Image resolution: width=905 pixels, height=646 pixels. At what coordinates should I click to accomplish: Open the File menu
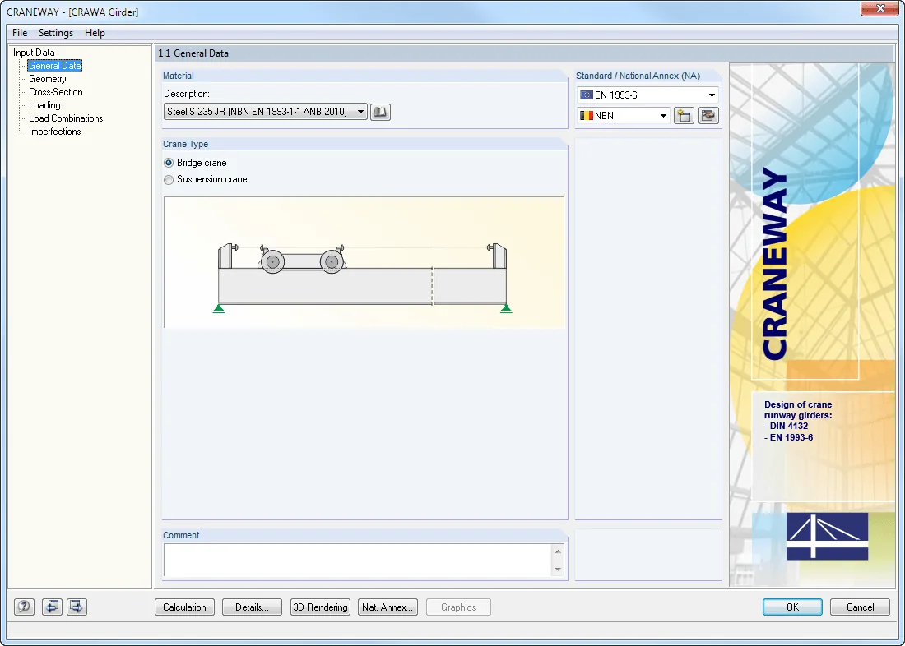[20, 33]
